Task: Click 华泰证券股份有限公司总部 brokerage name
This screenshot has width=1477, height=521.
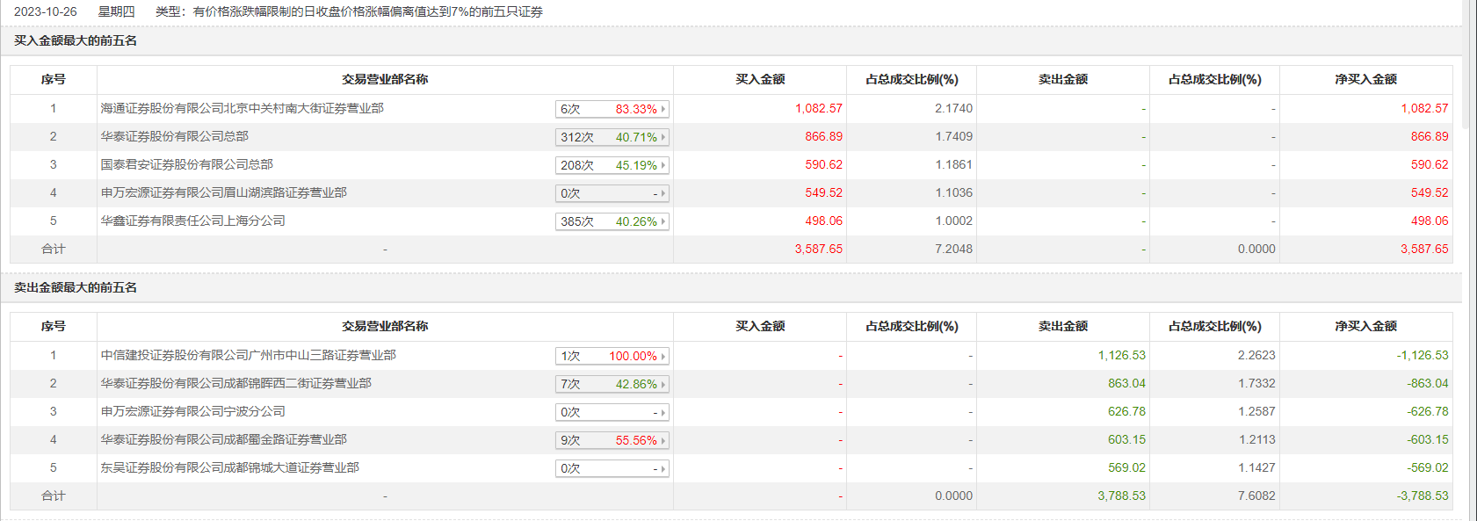Action: [174, 137]
